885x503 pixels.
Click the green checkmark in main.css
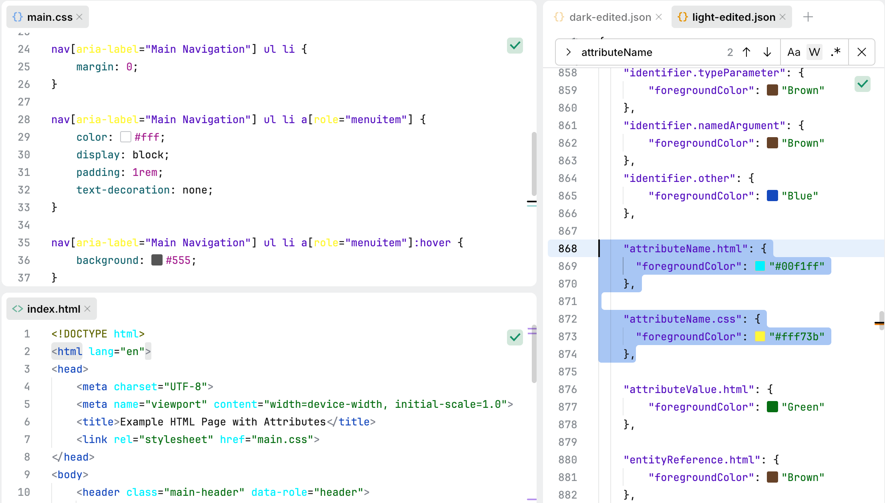coord(515,46)
